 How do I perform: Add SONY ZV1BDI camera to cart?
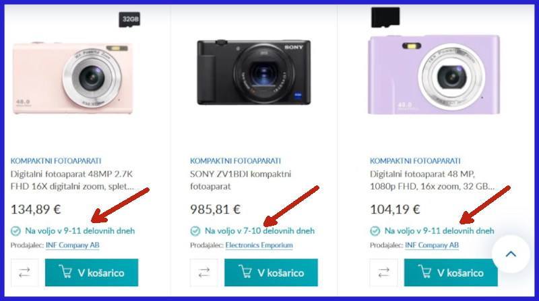click(x=271, y=273)
